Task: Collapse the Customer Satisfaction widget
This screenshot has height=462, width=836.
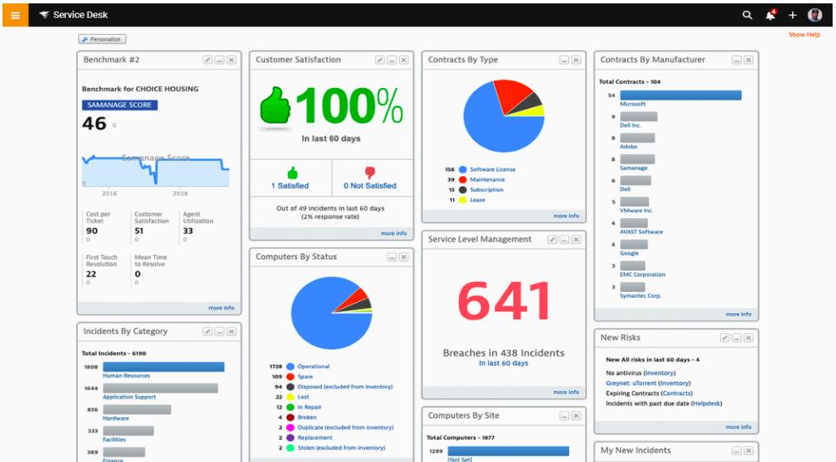Action: point(391,60)
